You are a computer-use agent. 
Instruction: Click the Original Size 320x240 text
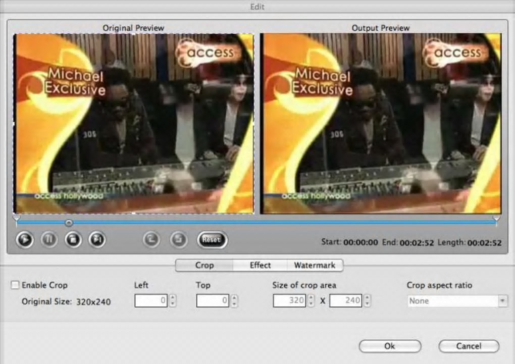(x=66, y=301)
